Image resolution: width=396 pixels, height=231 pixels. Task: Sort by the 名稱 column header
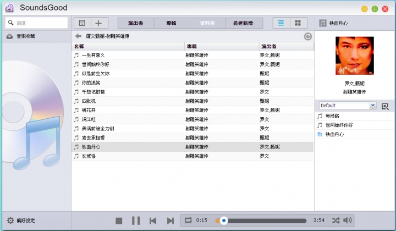(x=128, y=46)
